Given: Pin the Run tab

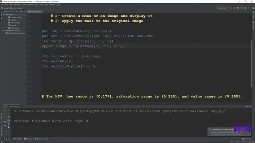Looking at the screenshot, I should click(x=5, y=126).
